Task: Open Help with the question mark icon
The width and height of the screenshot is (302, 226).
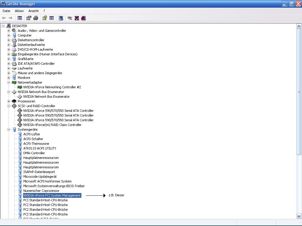Action: pyautogui.click(x=45, y=18)
